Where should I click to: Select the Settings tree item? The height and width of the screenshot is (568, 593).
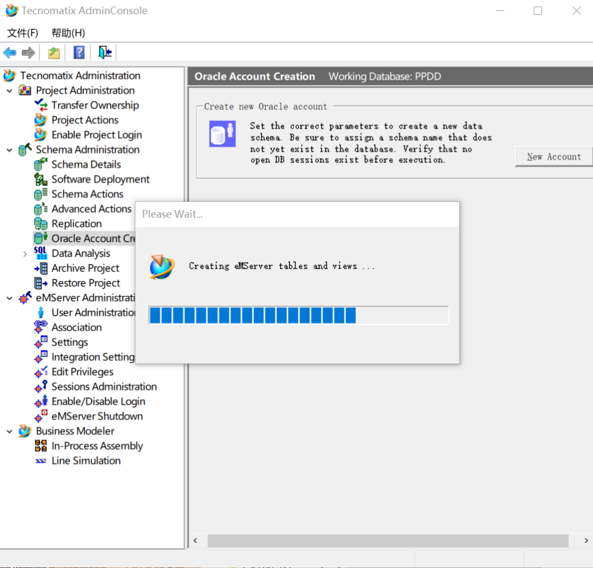coord(70,342)
